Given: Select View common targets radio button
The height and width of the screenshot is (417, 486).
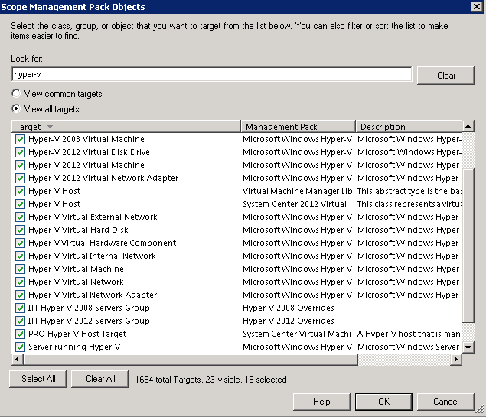Looking at the screenshot, I should 16,93.
